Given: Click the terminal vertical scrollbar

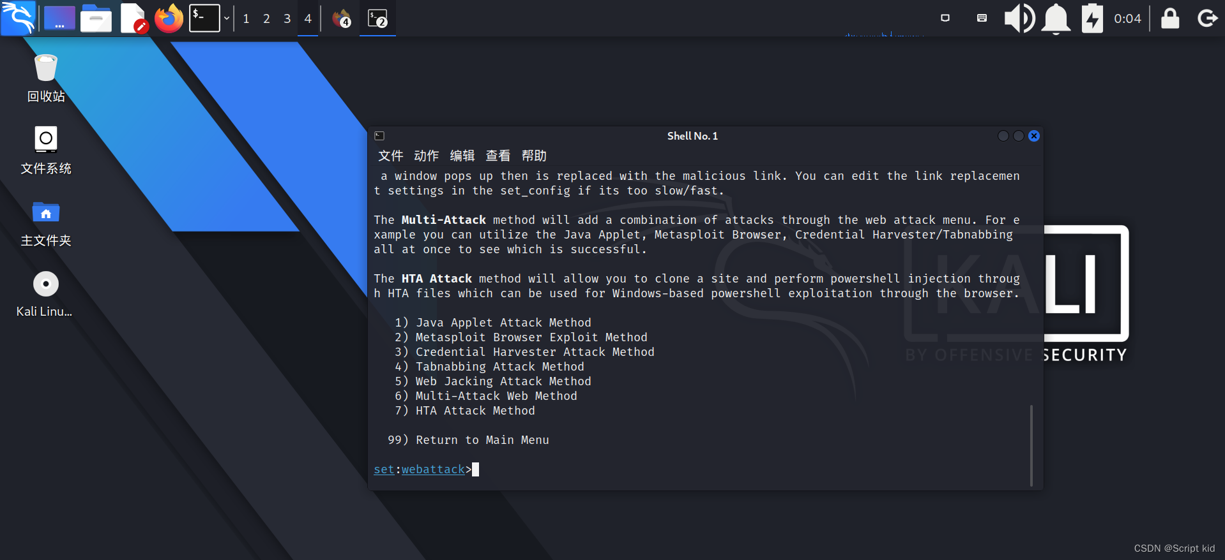Looking at the screenshot, I should tap(1031, 445).
